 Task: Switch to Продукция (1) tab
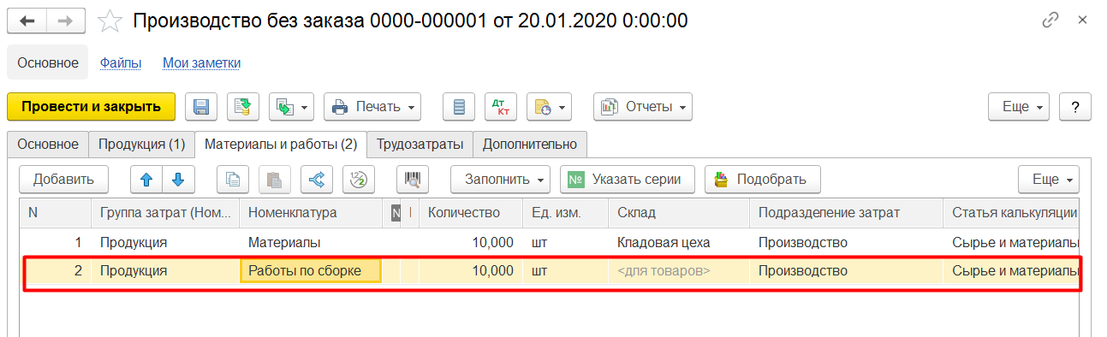tap(141, 145)
